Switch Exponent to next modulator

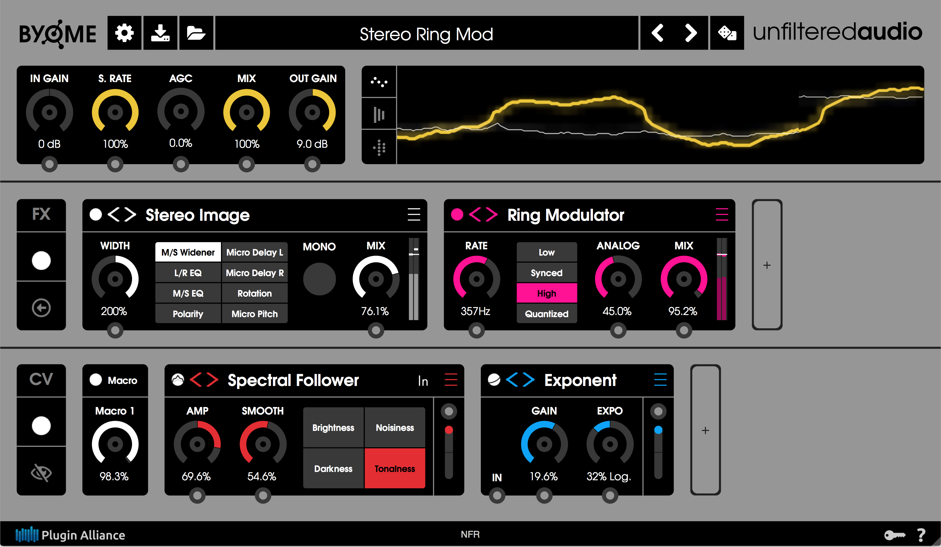(x=528, y=380)
